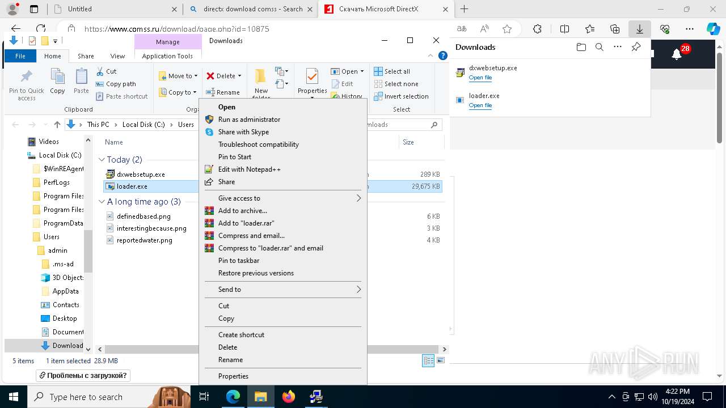Choose Pin to taskbar
This screenshot has width=726, height=408.
(283, 261)
